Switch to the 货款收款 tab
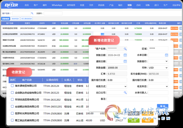 (5, 19)
